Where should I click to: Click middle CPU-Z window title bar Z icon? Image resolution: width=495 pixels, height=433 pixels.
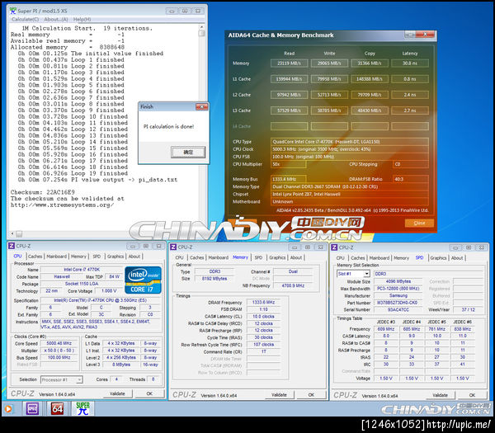(x=173, y=247)
